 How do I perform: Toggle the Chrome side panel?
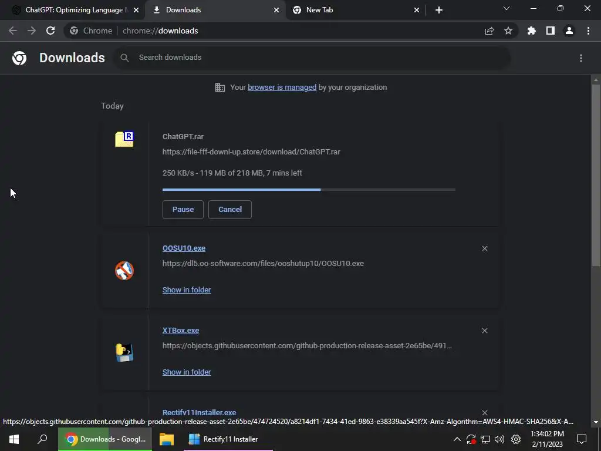(551, 31)
